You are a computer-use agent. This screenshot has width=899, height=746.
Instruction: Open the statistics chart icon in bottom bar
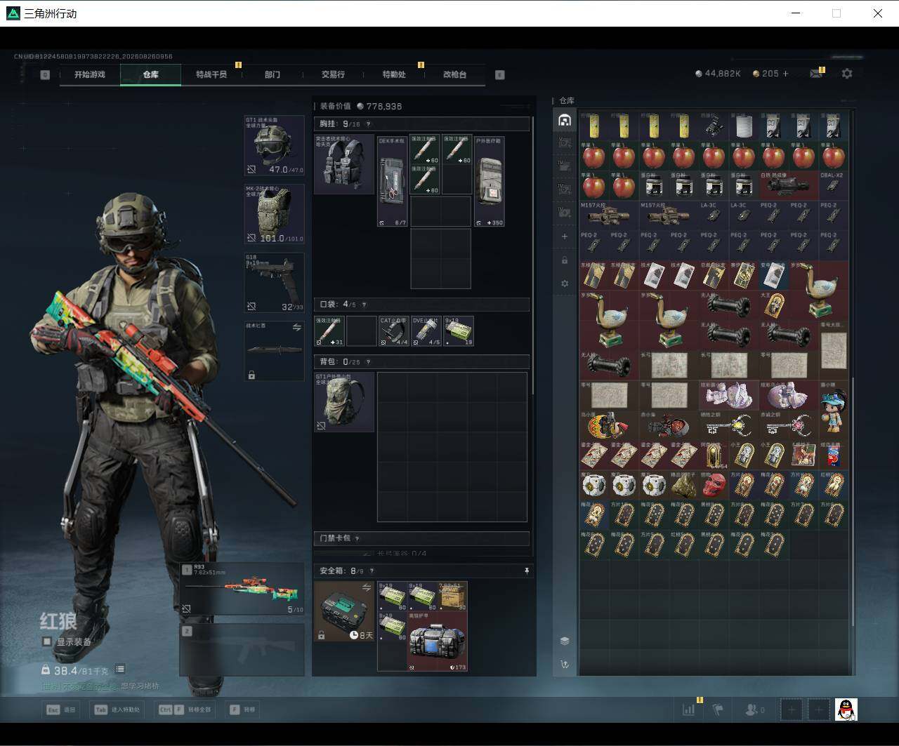click(688, 710)
